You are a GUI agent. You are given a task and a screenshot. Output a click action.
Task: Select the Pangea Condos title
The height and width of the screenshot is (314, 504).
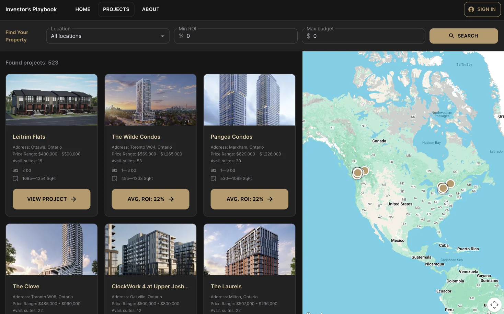231,137
